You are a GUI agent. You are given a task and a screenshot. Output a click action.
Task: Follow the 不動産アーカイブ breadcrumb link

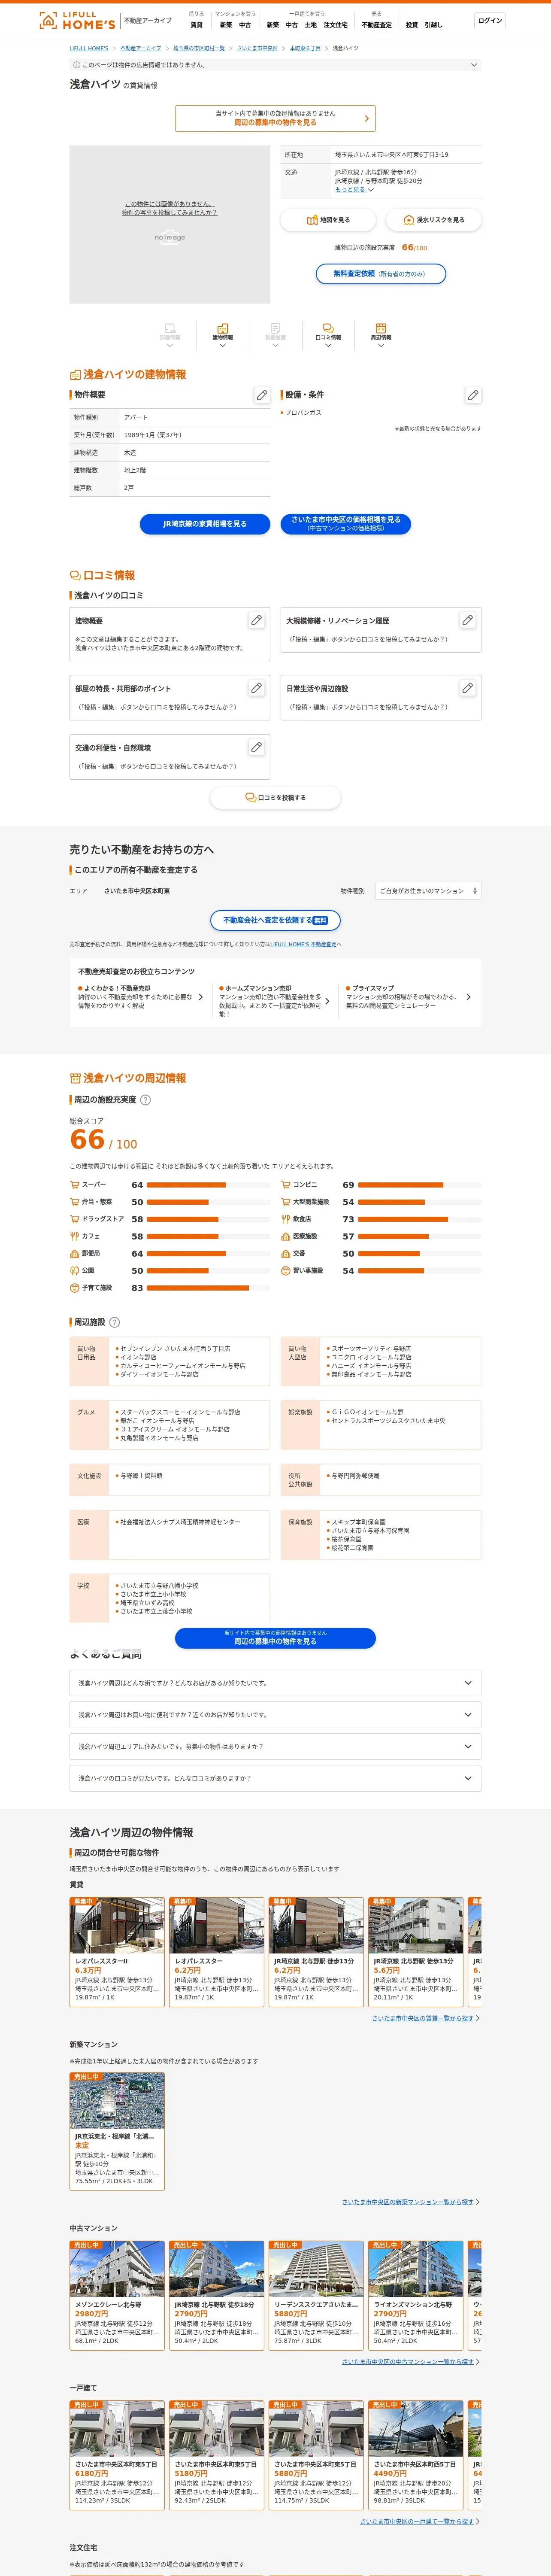[141, 48]
